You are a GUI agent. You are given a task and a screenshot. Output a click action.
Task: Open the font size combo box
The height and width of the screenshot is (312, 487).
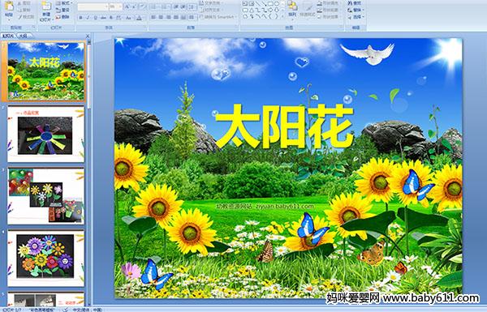(115, 6)
